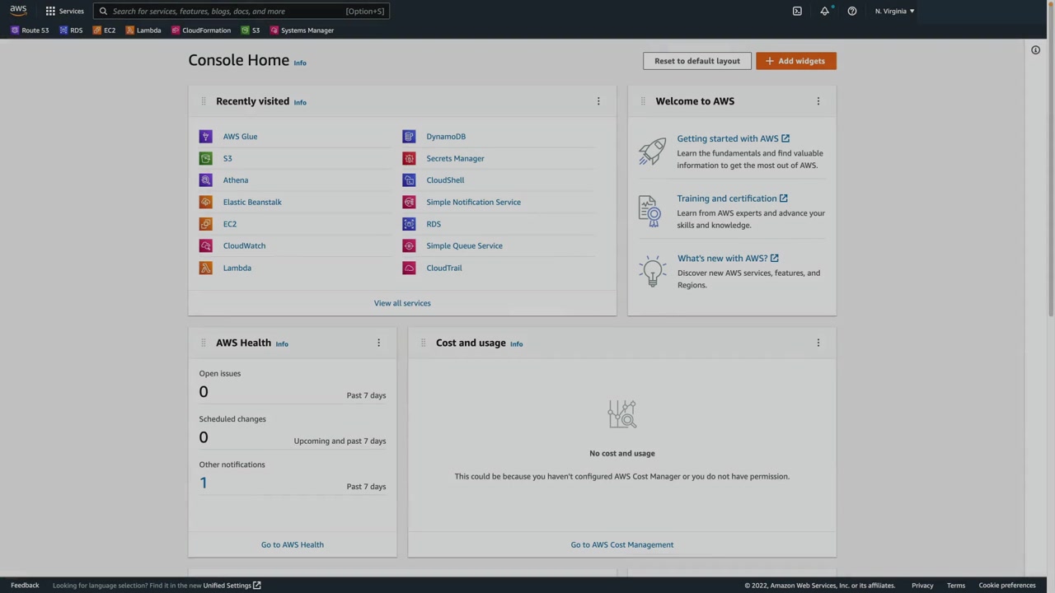Grab the Cost and usage drag handle
The height and width of the screenshot is (593, 1055).
tap(423, 343)
